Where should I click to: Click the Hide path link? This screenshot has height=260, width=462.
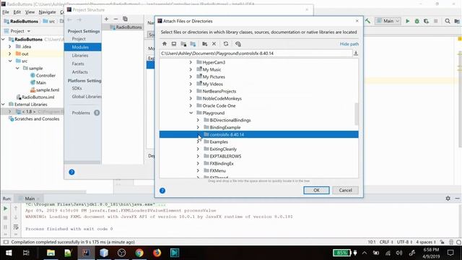349,44
